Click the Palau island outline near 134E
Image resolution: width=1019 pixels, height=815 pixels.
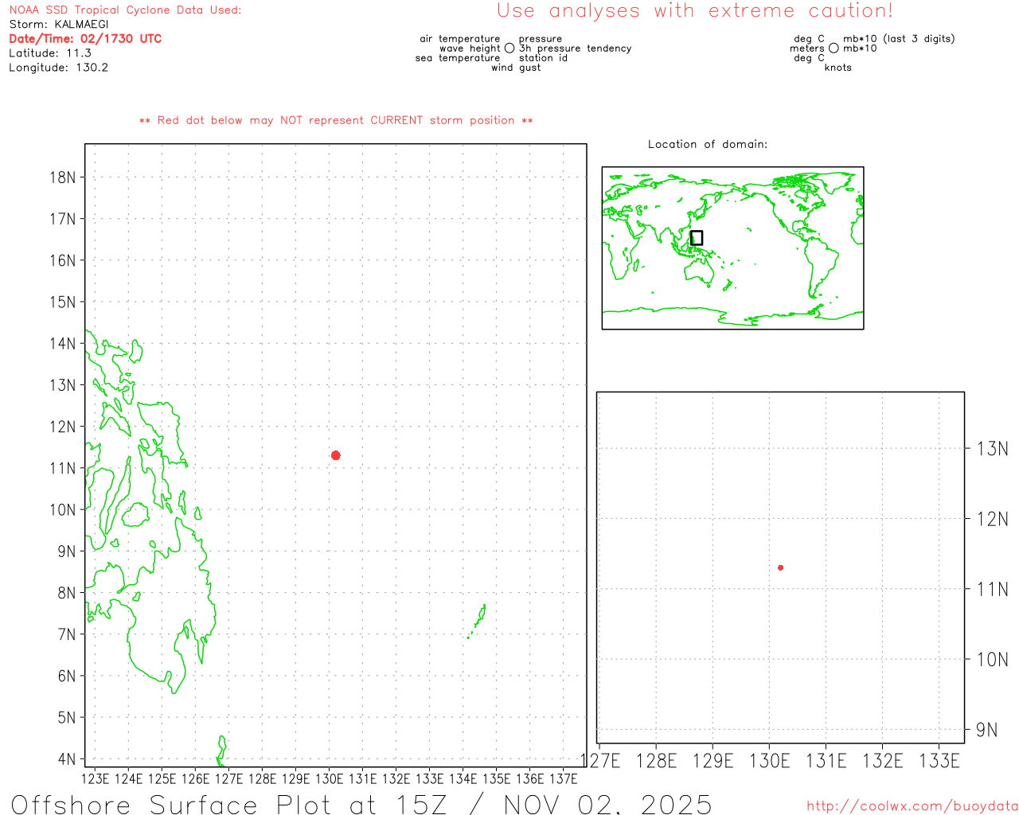click(480, 616)
